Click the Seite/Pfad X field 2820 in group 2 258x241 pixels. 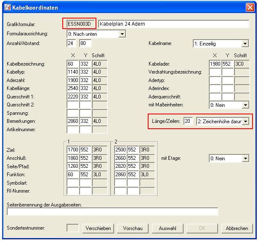120,166
